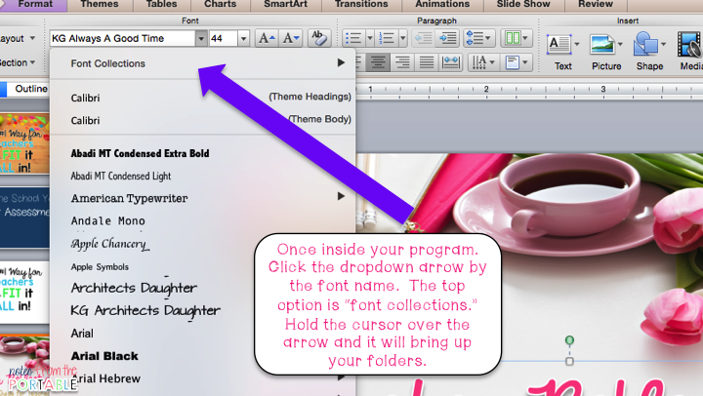The width and height of the screenshot is (703, 396).
Task: Open the font name dropdown arrow
Action: tap(201, 38)
